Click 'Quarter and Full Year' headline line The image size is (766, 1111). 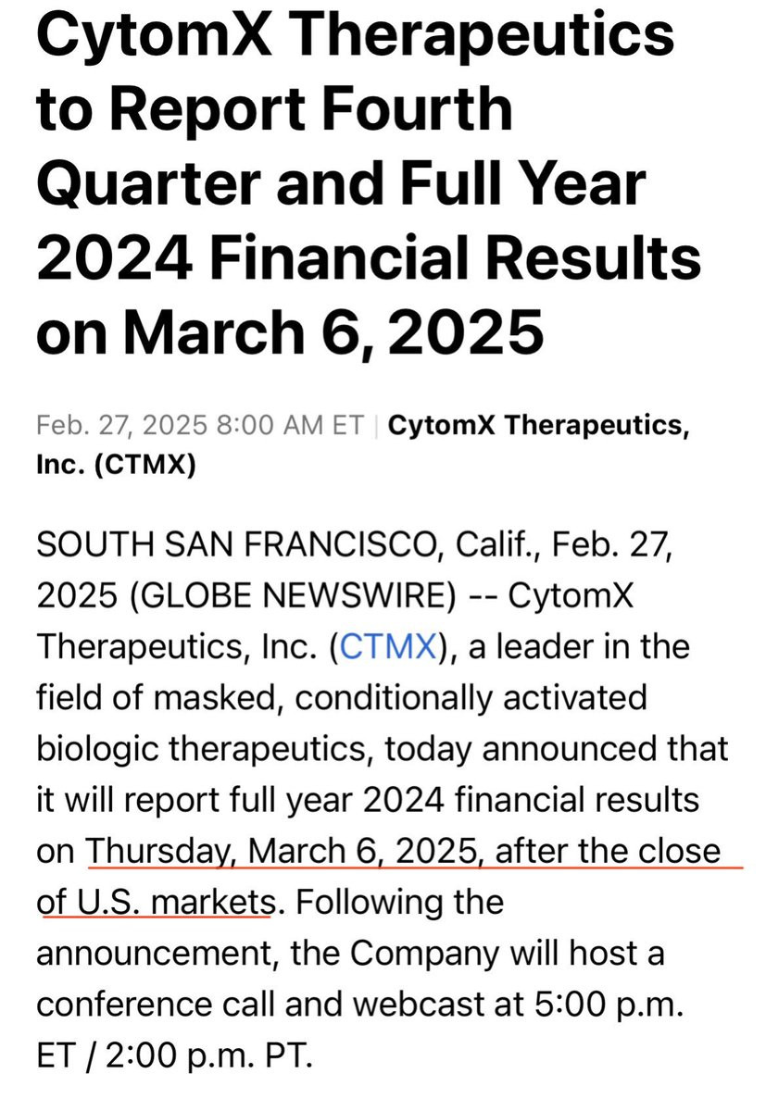point(340,182)
